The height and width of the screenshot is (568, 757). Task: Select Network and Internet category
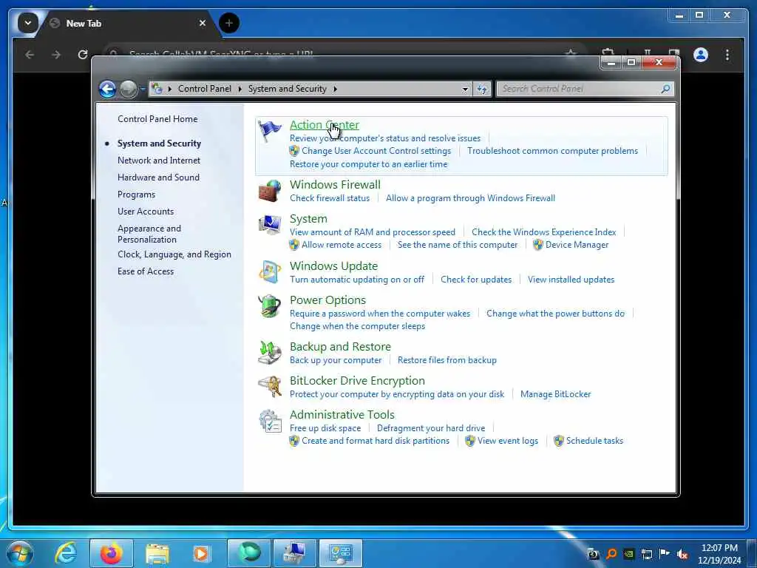point(159,160)
